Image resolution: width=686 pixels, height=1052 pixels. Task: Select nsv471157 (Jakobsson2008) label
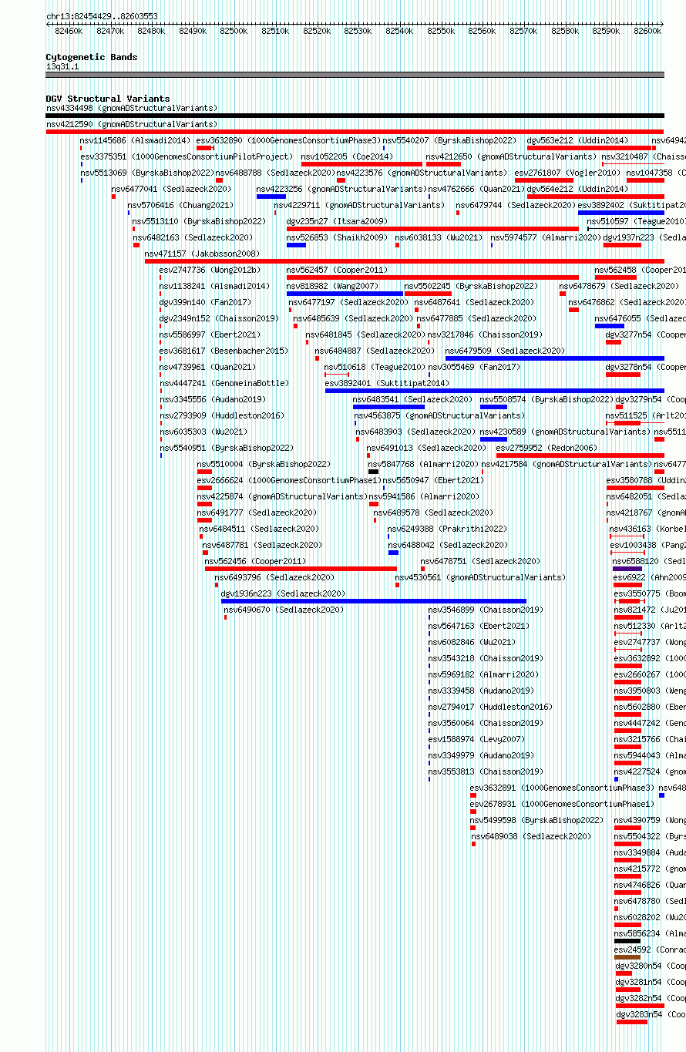click(x=202, y=254)
